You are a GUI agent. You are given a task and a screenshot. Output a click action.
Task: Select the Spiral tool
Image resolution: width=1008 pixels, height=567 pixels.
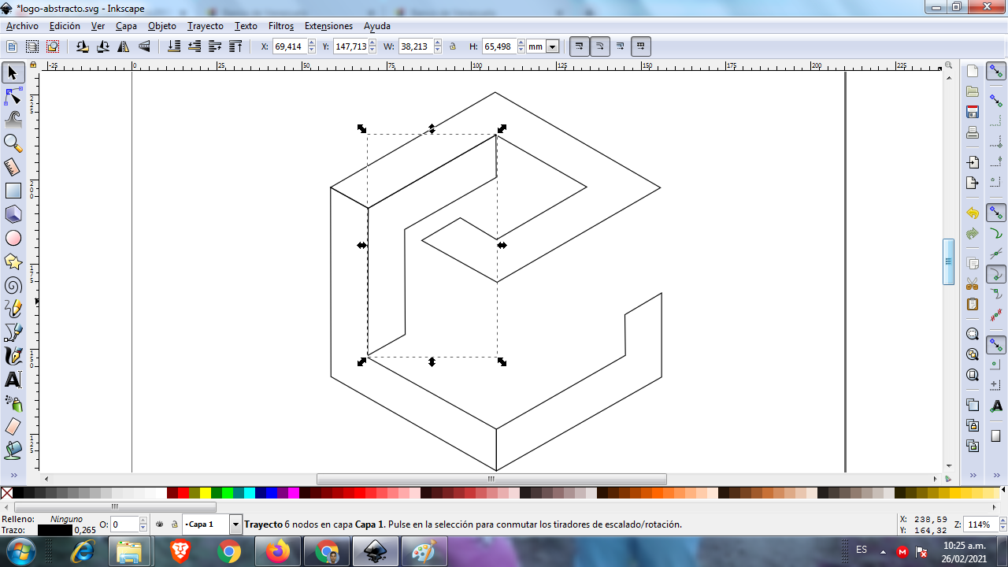(13, 285)
